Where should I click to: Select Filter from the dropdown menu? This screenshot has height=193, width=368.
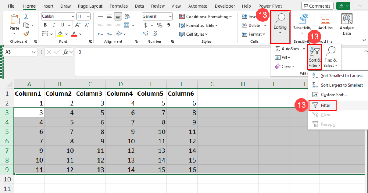click(325, 105)
